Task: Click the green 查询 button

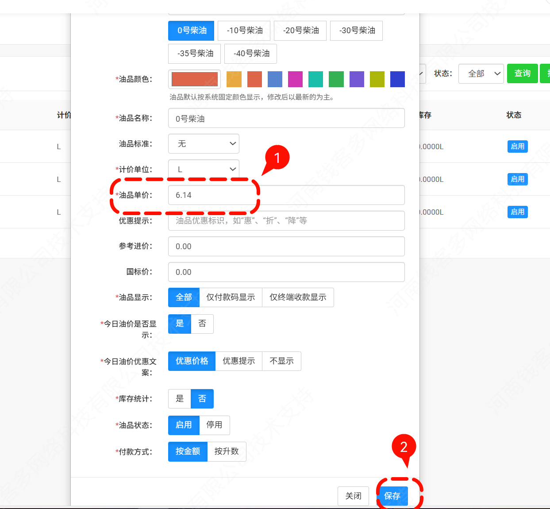Action: coord(522,73)
